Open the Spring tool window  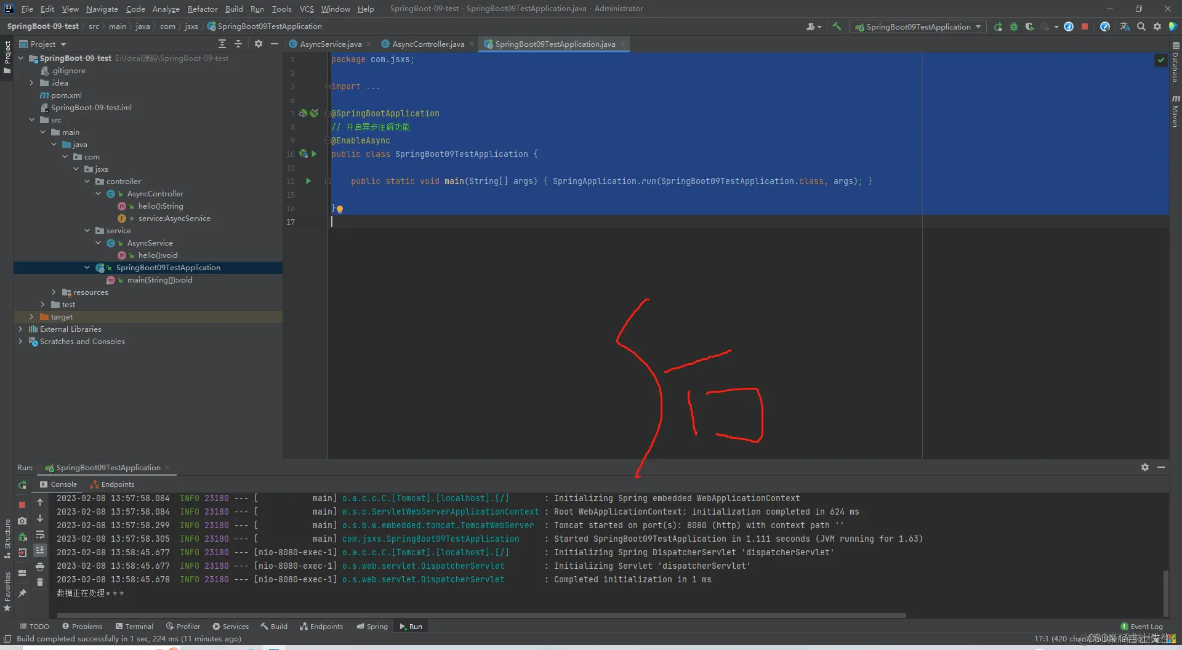(x=372, y=627)
